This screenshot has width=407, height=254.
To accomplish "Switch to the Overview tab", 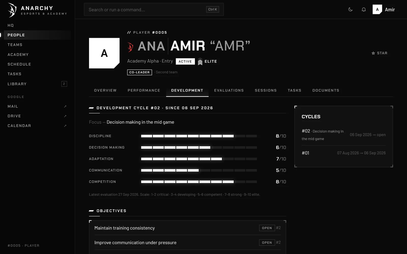I will tap(105, 90).
